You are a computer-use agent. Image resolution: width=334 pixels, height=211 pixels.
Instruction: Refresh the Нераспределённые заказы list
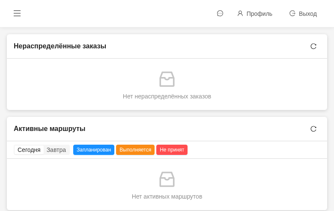(x=313, y=46)
